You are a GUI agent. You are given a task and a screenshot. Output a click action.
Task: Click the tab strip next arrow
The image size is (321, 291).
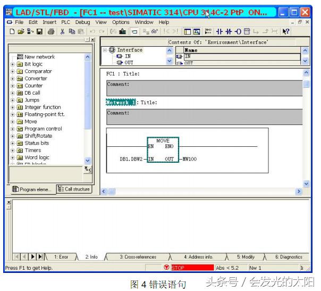click(x=32, y=256)
